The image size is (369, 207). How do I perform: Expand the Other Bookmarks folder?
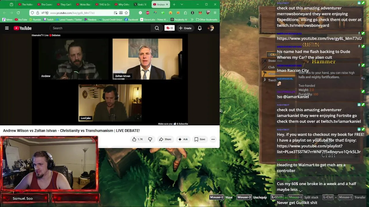[206, 20]
